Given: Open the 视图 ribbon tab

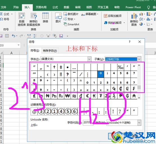Looking at the screenshot, I should pyautogui.click(x=89, y=7).
